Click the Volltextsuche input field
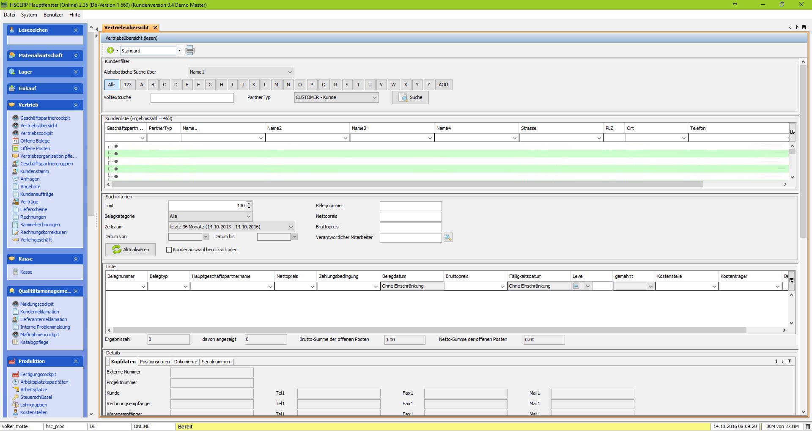Screen dimensions: 812x431 [x=192, y=98]
